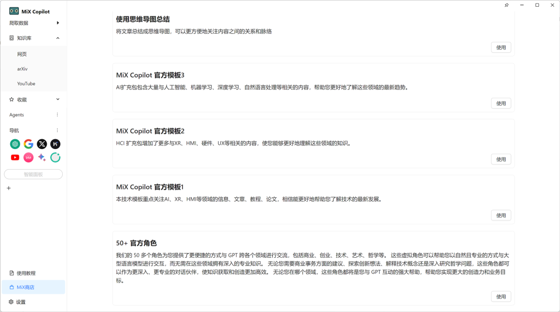The height and width of the screenshot is (312, 560).
Task: Open Google navigation shortcut icon
Action: (x=29, y=144)
